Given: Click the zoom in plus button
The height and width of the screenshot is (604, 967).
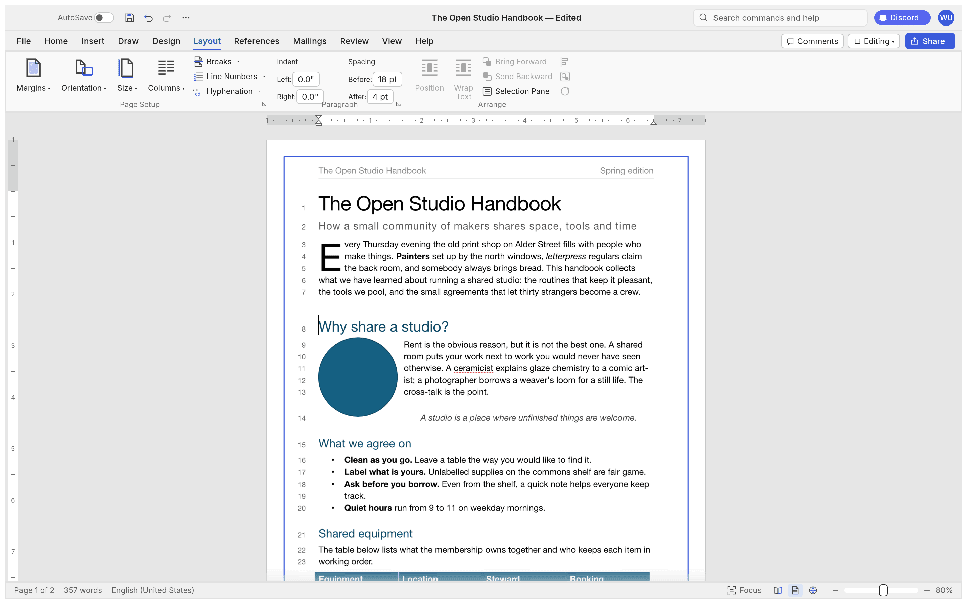Looking at the screenshot, I should (x=927, y=590).
